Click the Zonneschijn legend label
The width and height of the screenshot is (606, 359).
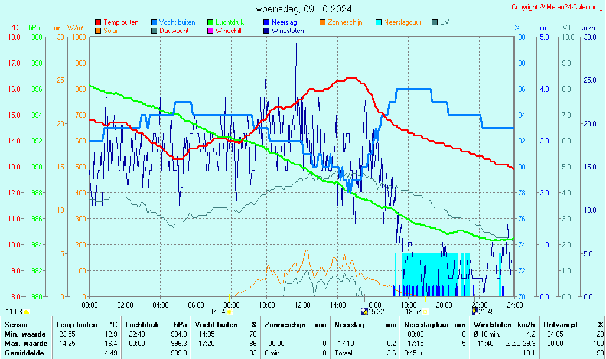(344, 23)
